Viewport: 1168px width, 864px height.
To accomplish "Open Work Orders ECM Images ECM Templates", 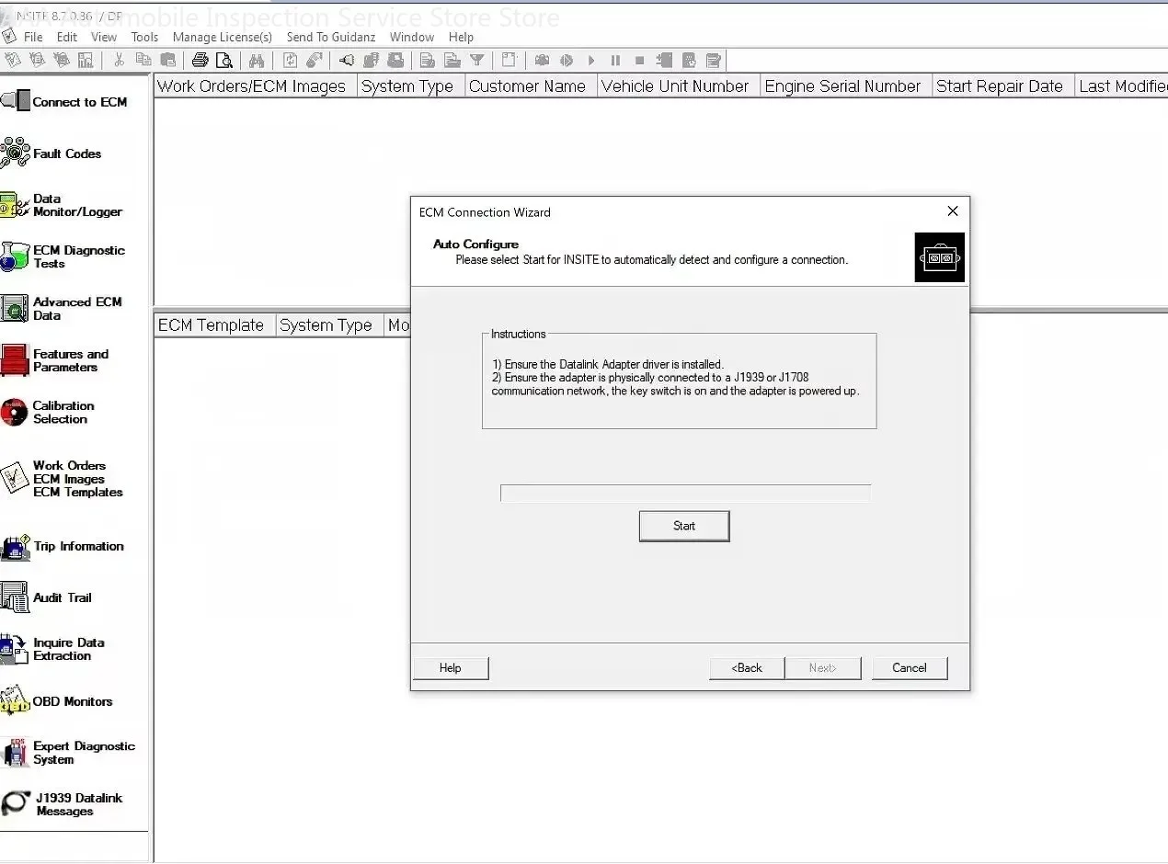I will point(63,478).
